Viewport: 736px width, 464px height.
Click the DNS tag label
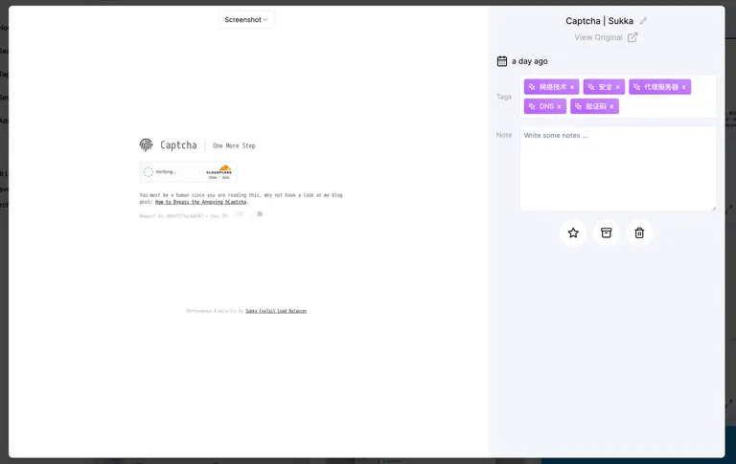(x=546, y=106)
